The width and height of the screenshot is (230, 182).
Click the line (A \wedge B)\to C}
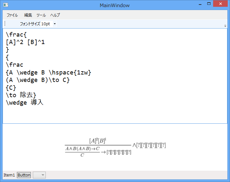pyautogui.click(x=38, y=80)
